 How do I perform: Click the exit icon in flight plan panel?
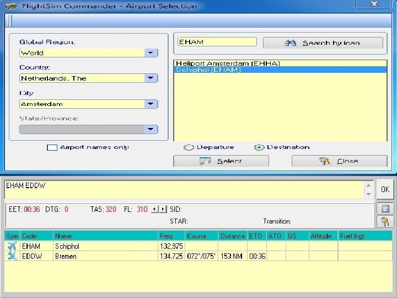tap(385, 221)
